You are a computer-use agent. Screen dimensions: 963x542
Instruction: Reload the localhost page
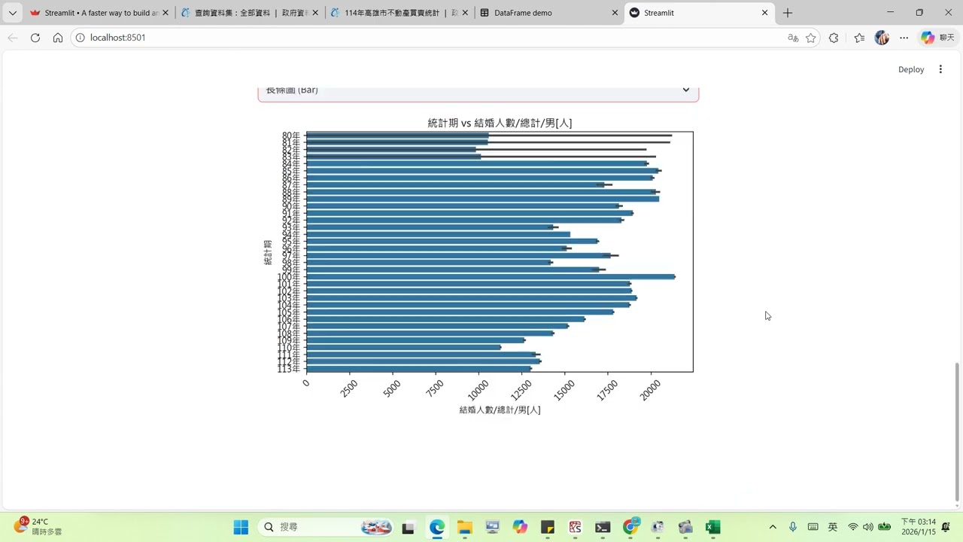tap(35, 38)
